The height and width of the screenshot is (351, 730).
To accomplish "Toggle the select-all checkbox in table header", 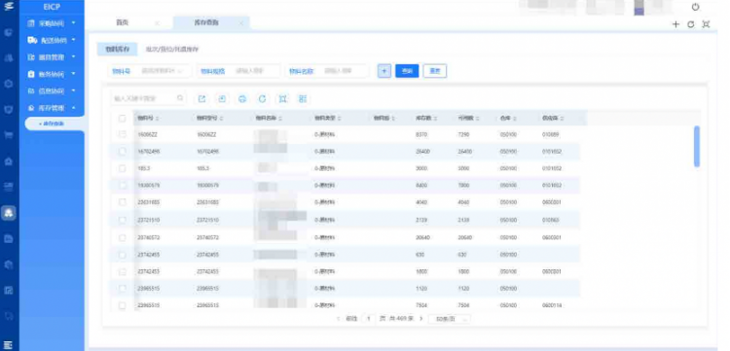I will pyautogui.click(x=122, y=119).
